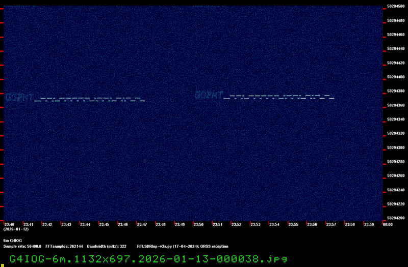The height and width of the screenshot is (267, 408).
Task: Click the 23:47 time label
Action: tap(142, 224)
